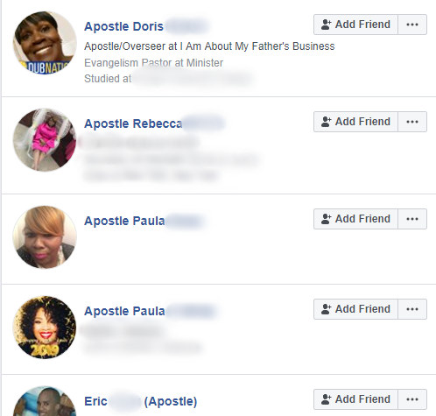Screen dimensions: 436x416
Task: View Eric (Apostle) profile photo
Action: (x=45, y=401)
